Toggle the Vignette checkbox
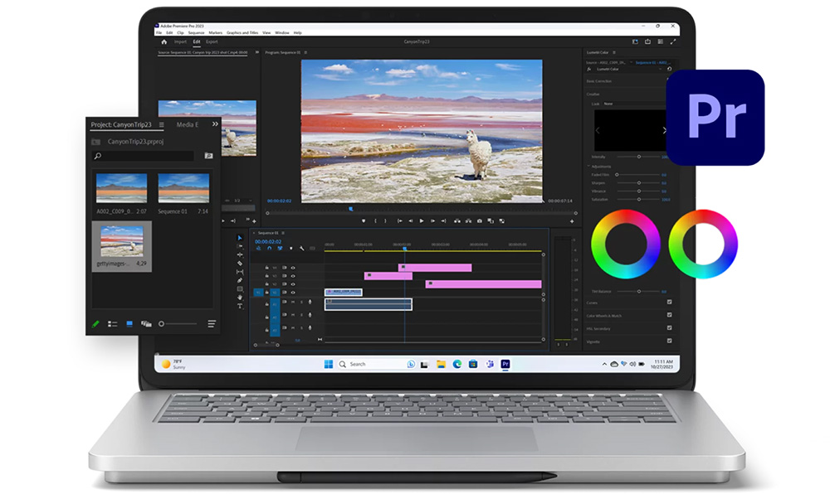Image resolution: width=830 pixels, height=494 pixels. coord(669,341)
